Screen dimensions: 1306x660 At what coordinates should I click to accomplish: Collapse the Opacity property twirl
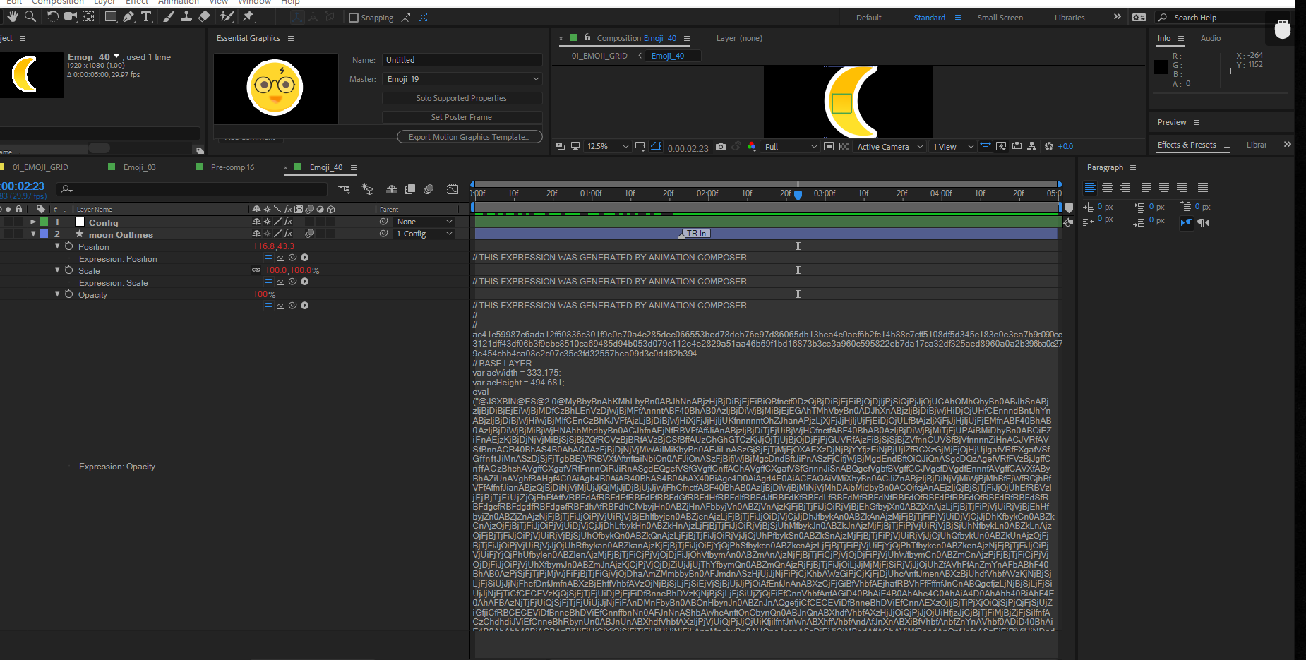pyautogui.click(x=57, y=294)
